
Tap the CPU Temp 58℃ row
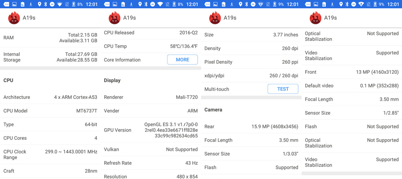[151, 46]
